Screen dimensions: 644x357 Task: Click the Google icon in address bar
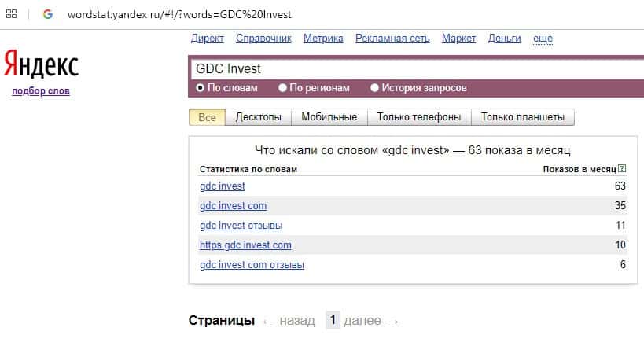(x=48, y=14)
